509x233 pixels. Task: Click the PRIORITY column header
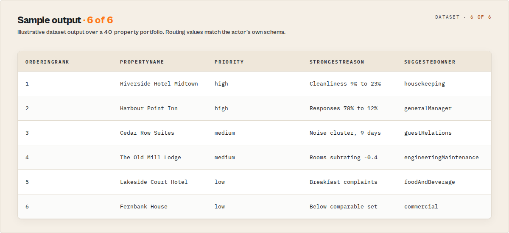coord(229,62)
